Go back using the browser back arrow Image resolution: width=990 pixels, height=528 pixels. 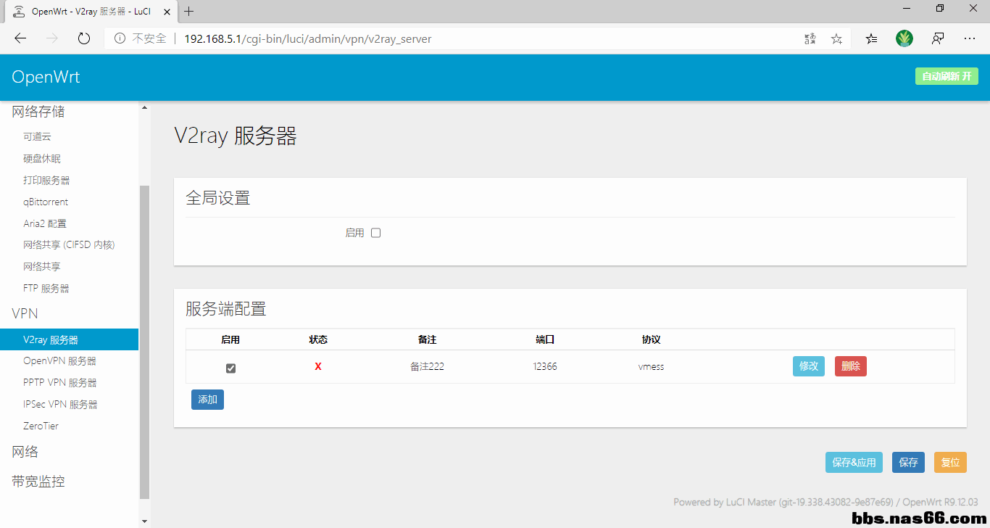pyautogui.click(x=20, y=38)
